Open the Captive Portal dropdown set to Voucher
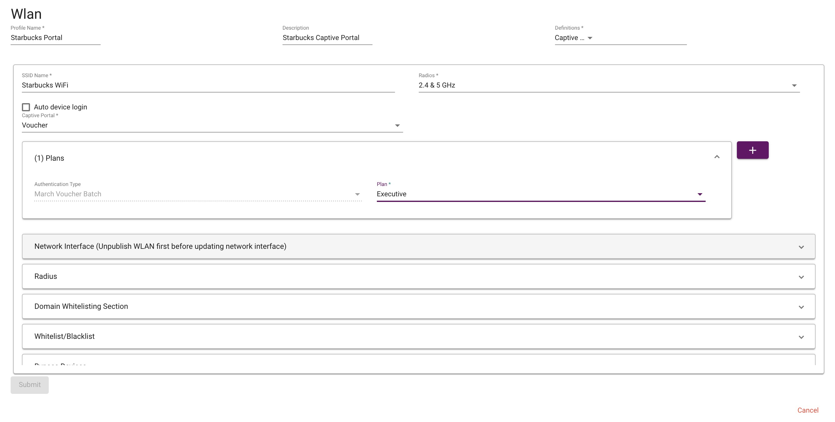 pos(212,125)
